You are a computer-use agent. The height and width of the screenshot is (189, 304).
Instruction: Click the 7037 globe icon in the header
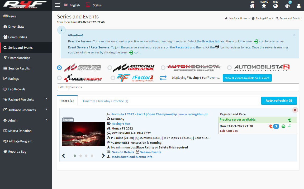(275, 6)
